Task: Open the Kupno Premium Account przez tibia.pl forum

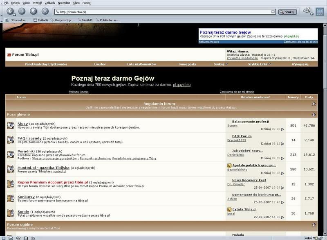Action: tap(53, 182)
